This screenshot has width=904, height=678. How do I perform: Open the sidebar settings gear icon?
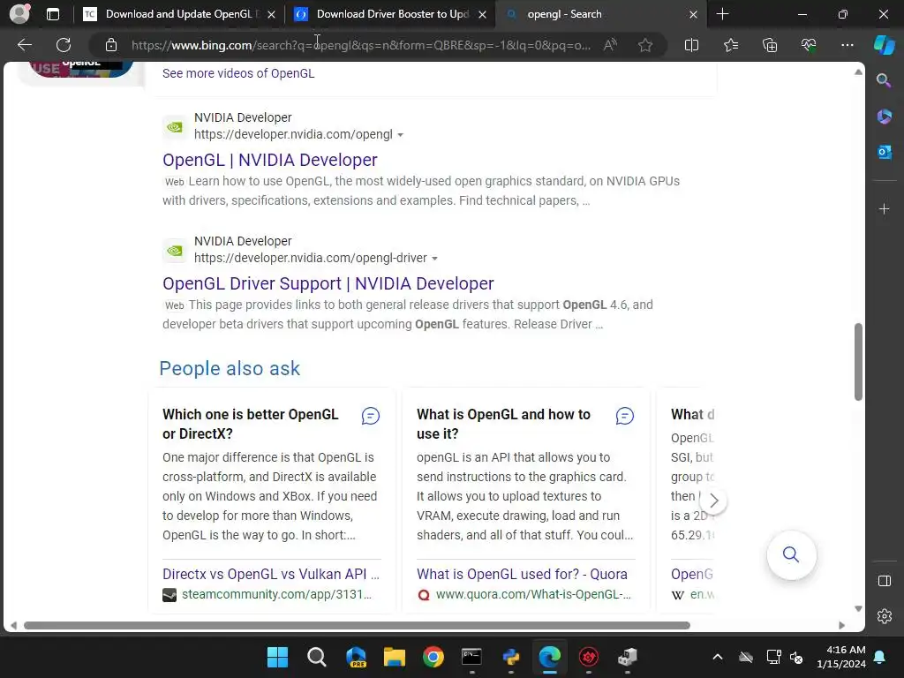point(884,616)
